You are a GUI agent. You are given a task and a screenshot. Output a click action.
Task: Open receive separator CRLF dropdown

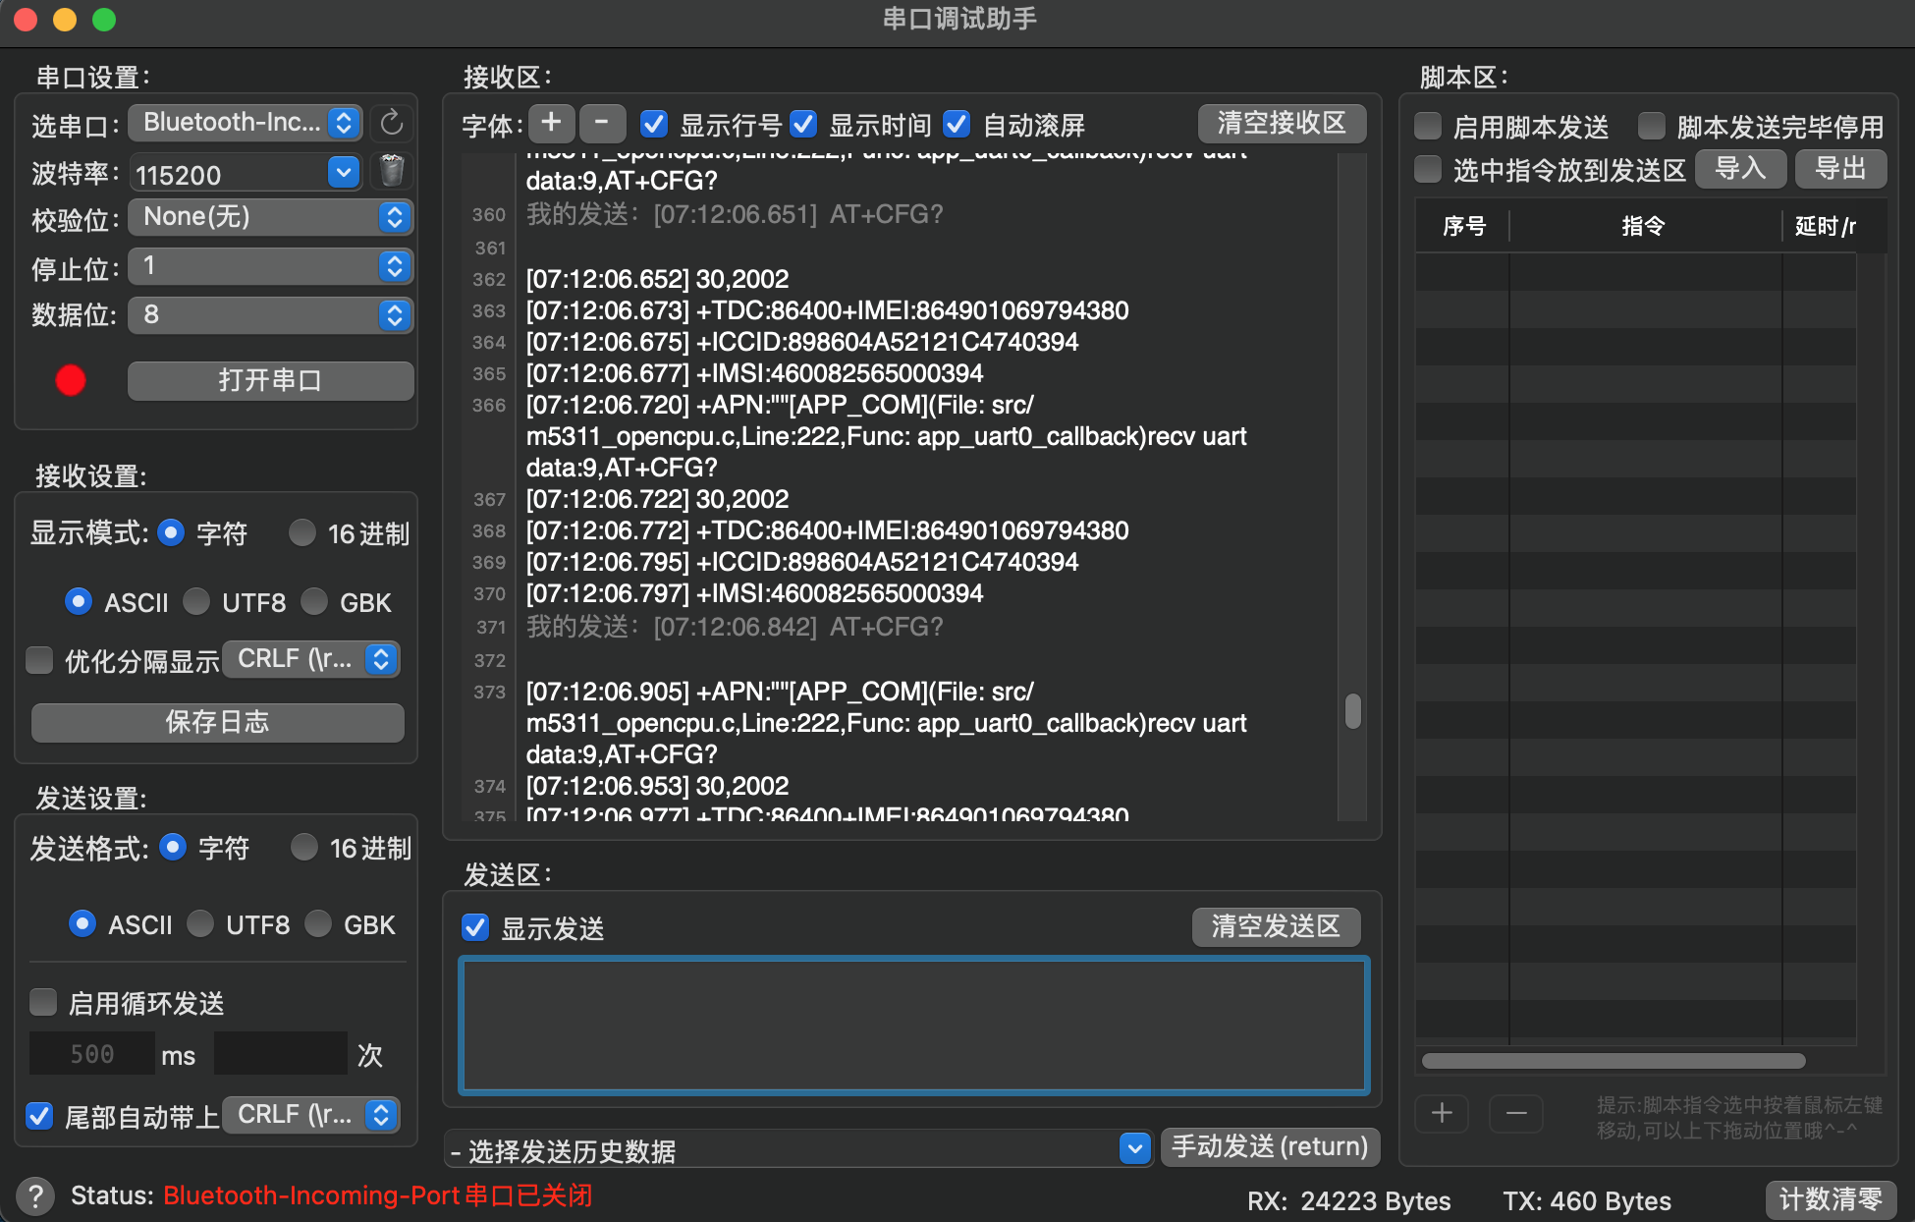311,659
